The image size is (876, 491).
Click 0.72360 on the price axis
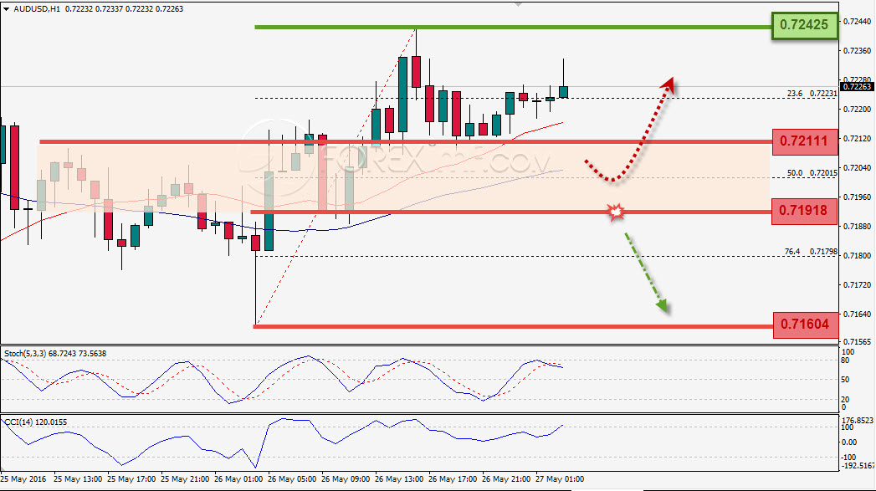[x=857, y=51]
